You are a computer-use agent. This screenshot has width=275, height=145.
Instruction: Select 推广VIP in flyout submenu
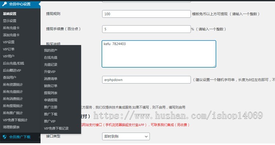pyautogui.click(x=50, y=121)
